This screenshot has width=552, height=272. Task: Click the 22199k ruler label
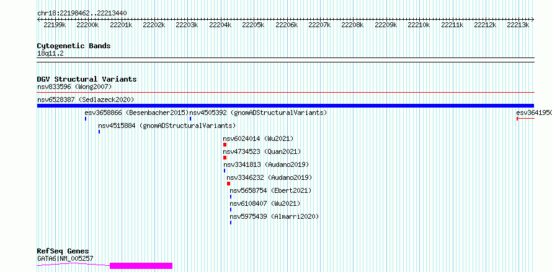pos(55,25)
